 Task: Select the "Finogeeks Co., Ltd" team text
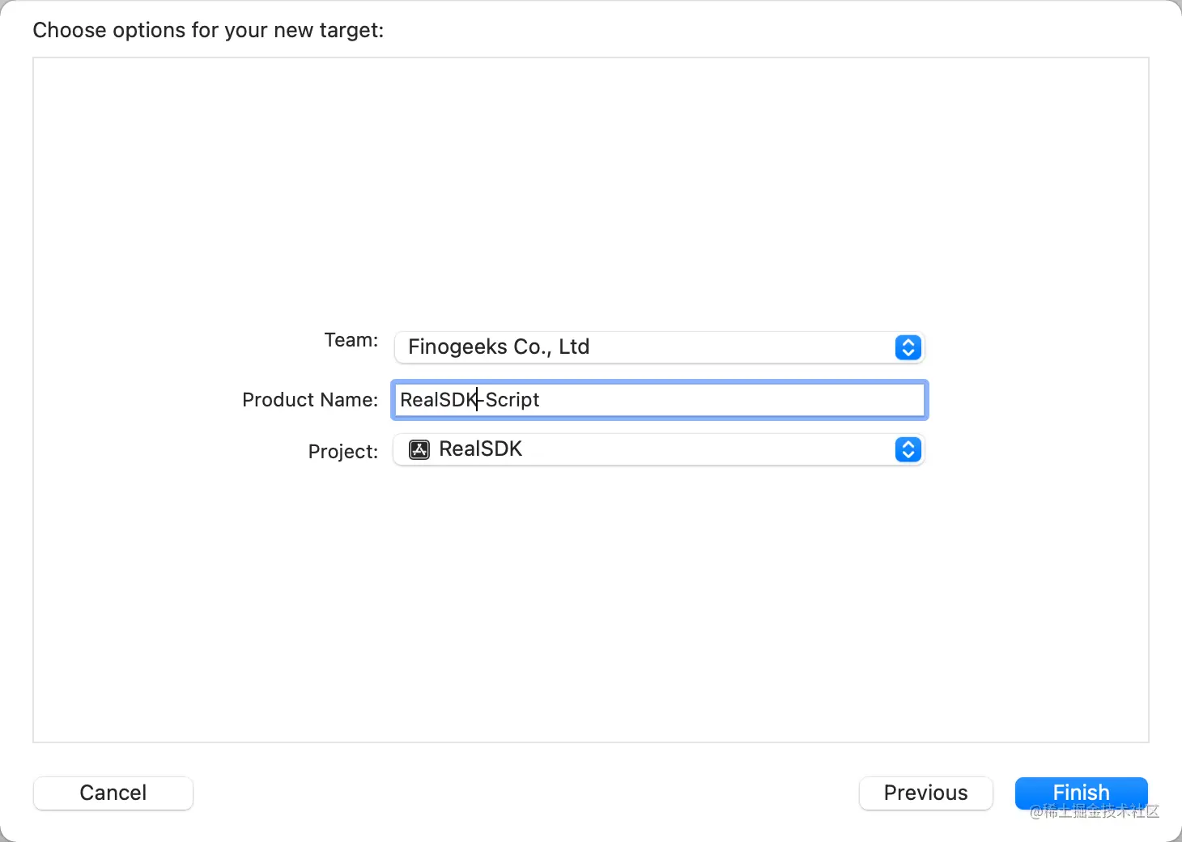[x=499, y=347]
